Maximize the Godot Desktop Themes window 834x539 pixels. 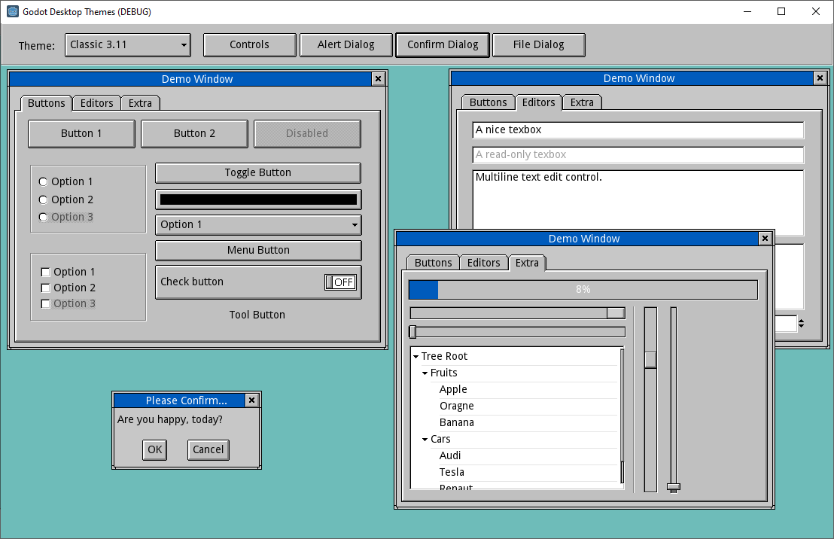click(x=781, y=12)
